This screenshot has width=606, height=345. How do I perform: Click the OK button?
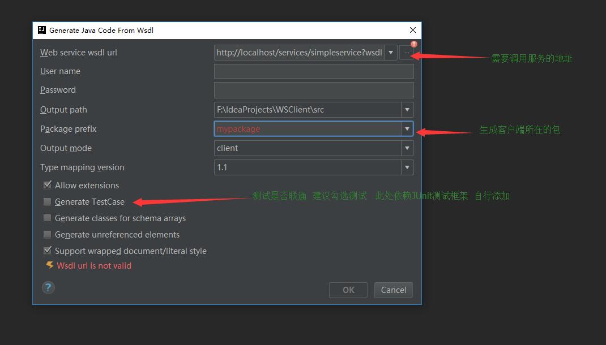[x=348, y=290]
